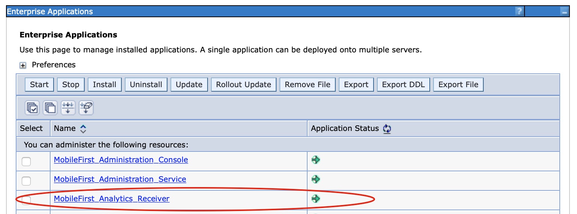Screen dimensions: 577x214
Task: Show the filter view icon
Action: [68, 108]
